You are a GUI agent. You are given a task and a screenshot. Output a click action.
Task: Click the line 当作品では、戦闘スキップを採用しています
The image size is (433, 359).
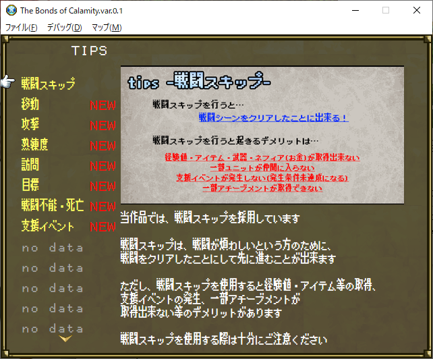[x=210, y=218]
